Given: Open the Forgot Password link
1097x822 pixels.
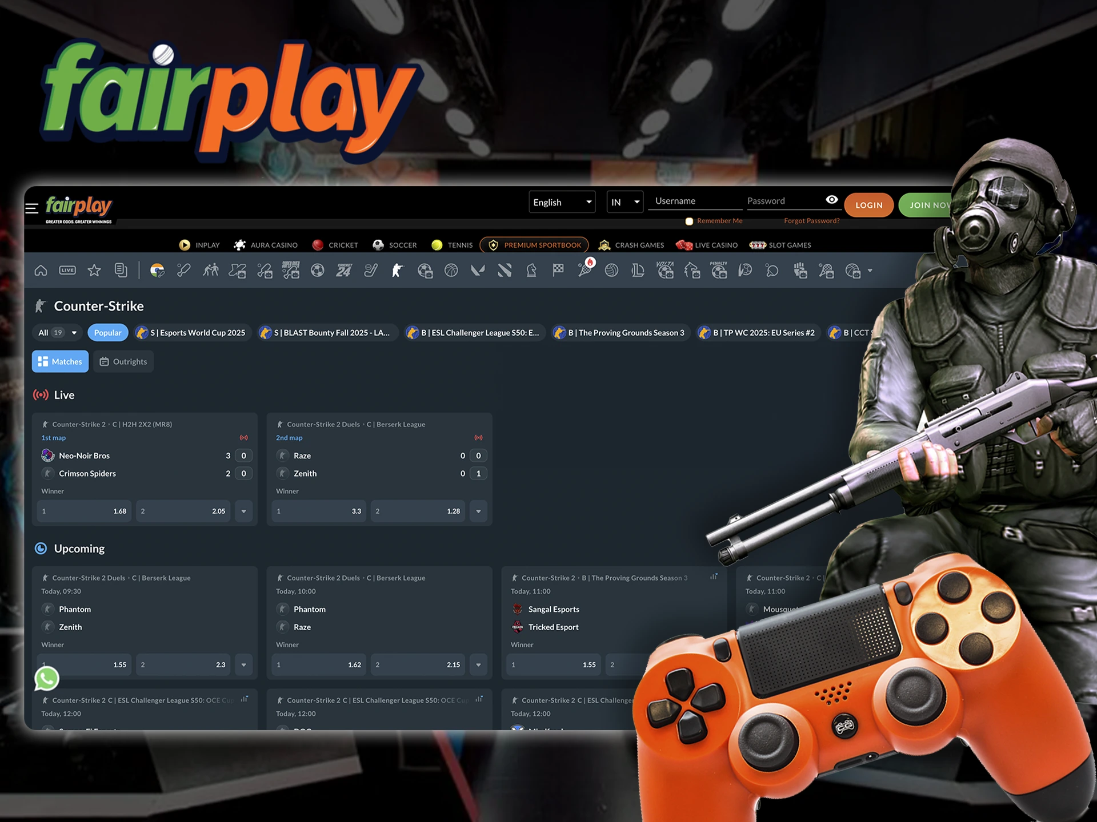Looking at the screenshot, I should pos(811,220).
